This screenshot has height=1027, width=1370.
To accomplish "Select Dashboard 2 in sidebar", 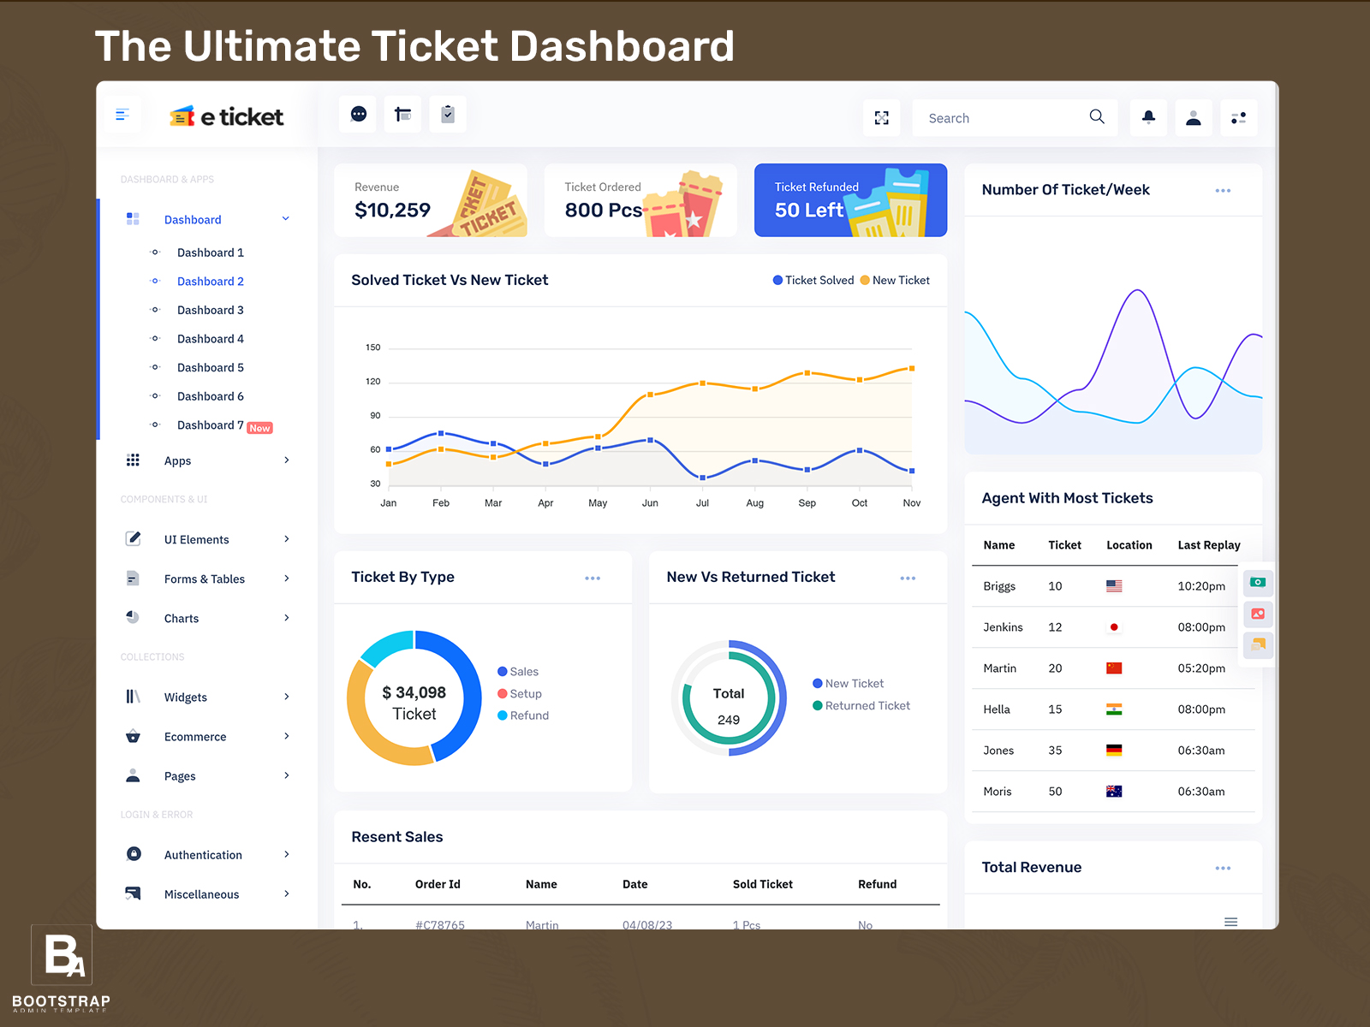I will pyautogui.click(x=211, y=281).
